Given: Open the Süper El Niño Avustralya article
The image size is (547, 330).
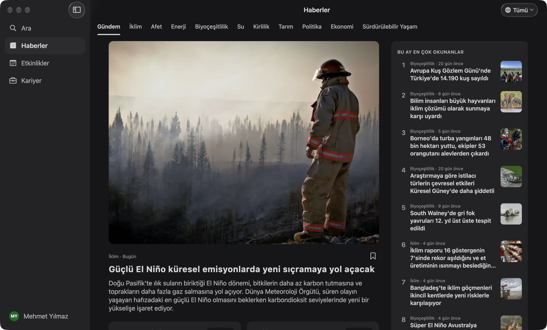Looking at the screenshot, I should coord(444,325).
